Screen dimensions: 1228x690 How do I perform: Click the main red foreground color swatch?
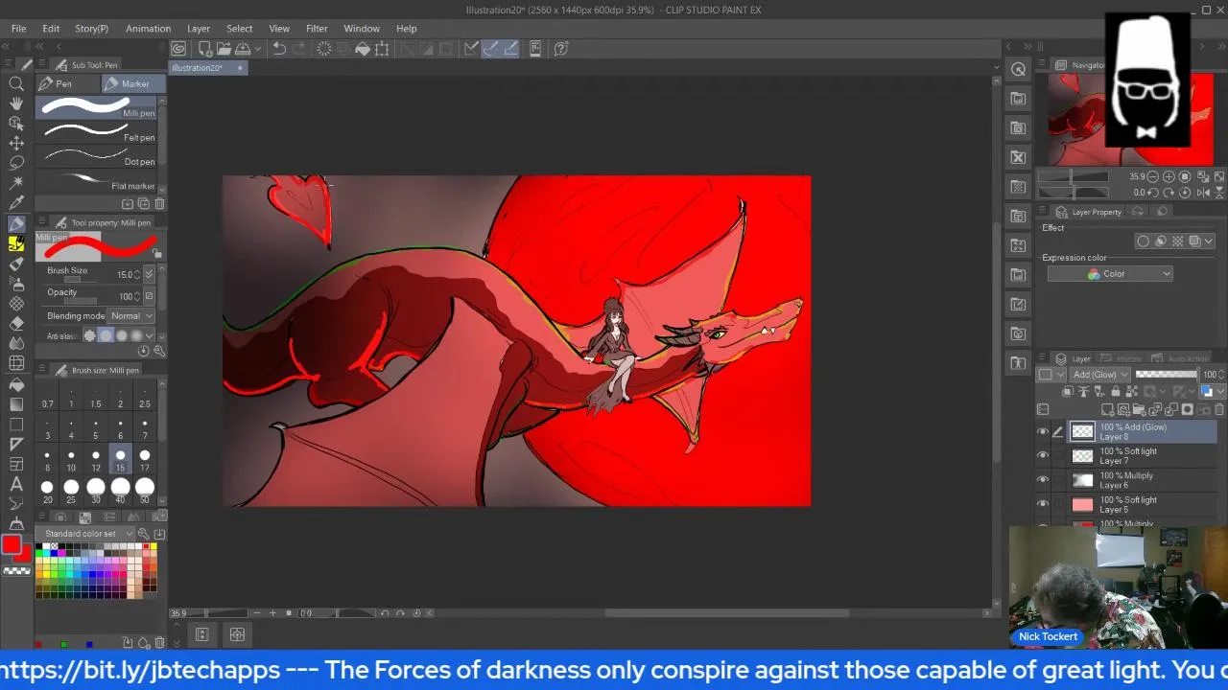12,544
